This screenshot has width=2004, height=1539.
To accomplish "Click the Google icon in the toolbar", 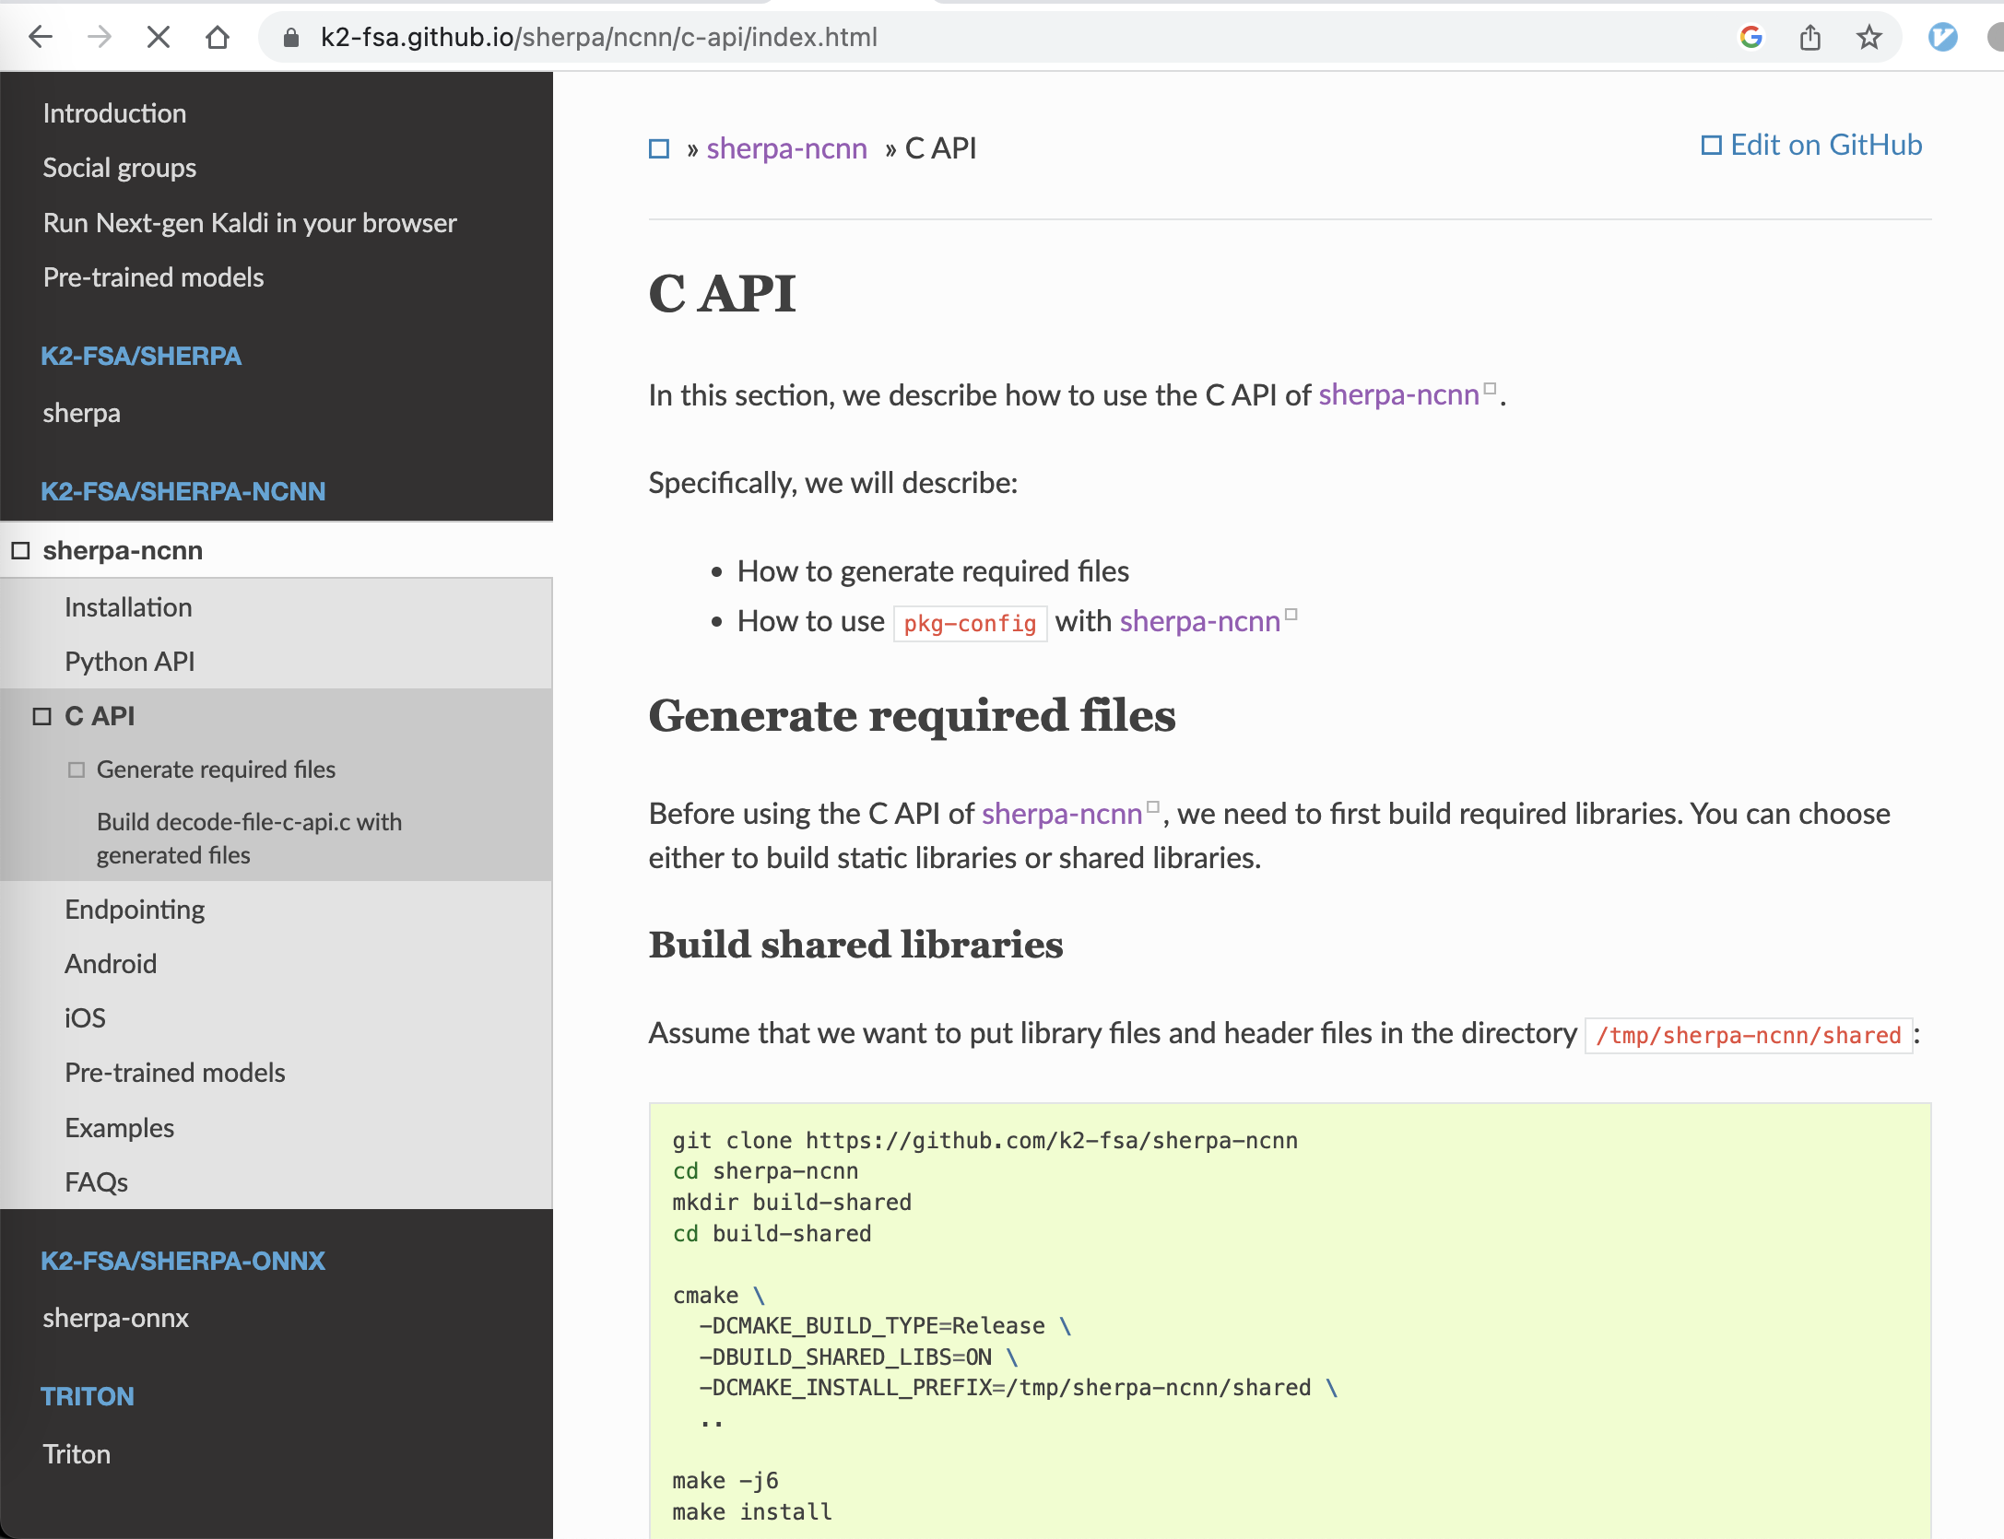I will pos(1750,37).
